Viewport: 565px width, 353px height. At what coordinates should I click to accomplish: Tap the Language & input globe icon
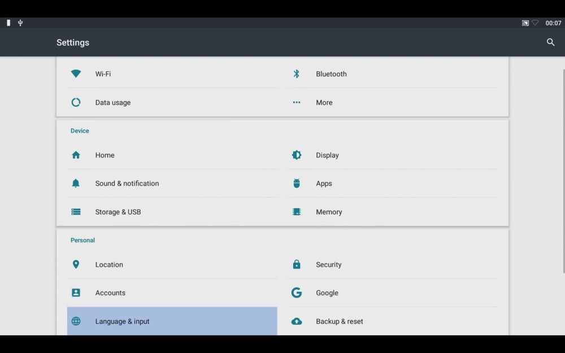tap(76, 321)
